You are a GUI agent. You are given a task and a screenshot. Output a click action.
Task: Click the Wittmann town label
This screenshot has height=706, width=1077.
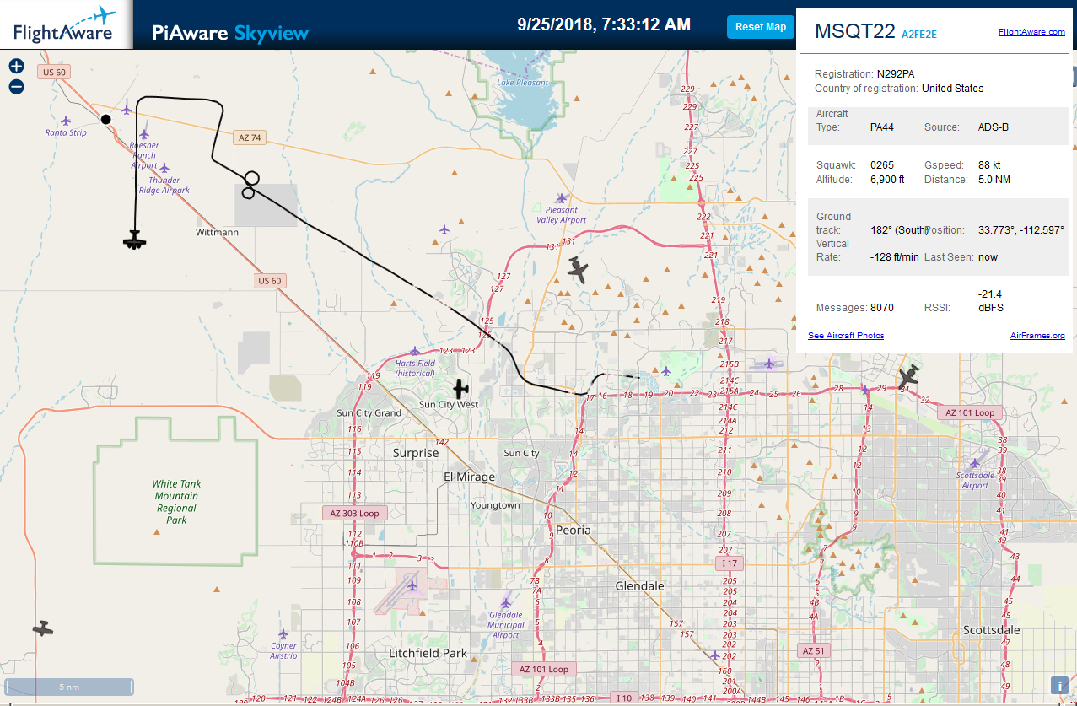pyautogui.click(x=217, y=232)
